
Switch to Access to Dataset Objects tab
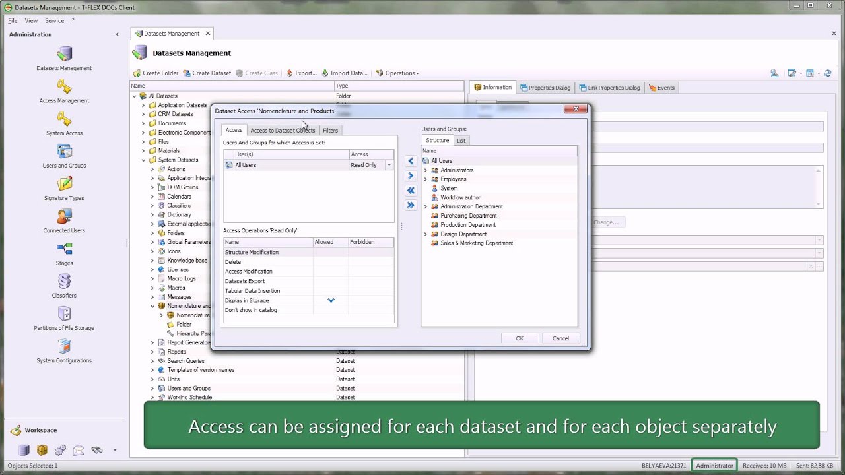point(283,131)
